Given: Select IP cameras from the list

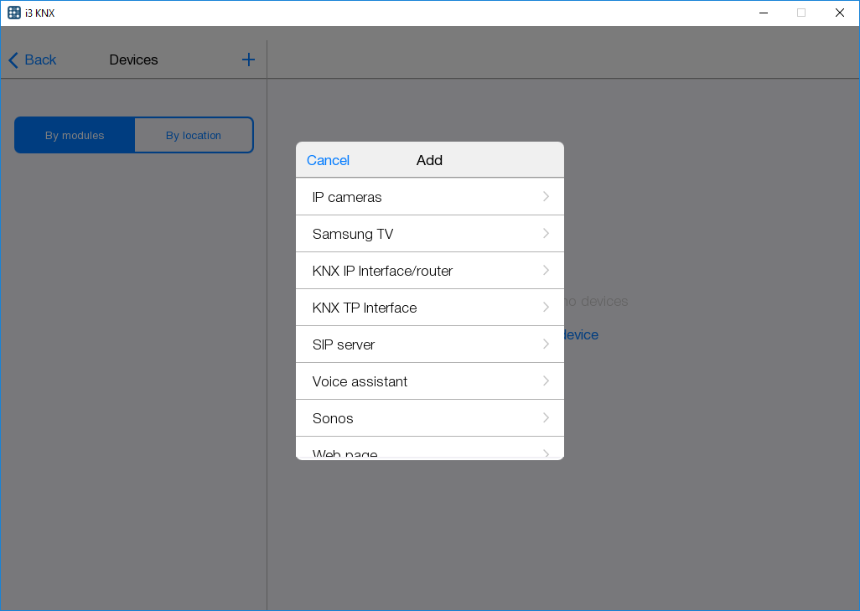Looking at the screenshot, I should [347, 197].
